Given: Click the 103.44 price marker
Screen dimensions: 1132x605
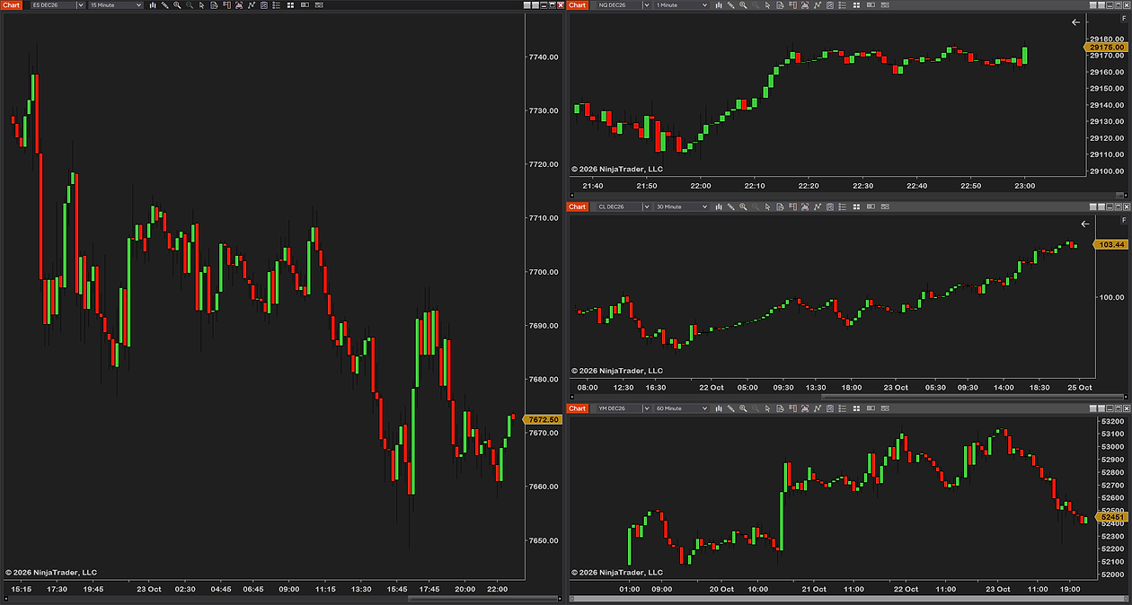Looking at the screenshot, I should click(1110, 244).
